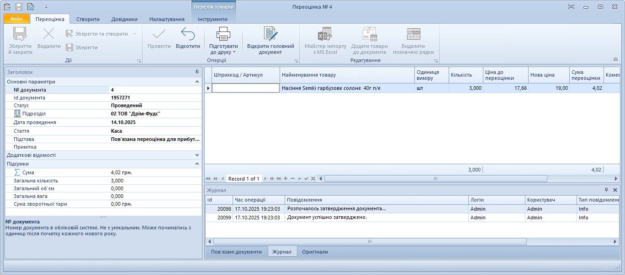The height and width of the screenshot is (275, 625).
Task: Switch to the Пов'язані документи tab
Action: point(236,252)
